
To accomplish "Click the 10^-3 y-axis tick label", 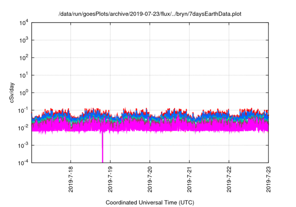I will point(24,146).
